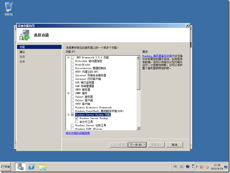Expand the SNMP services node
This screenshot has height=173, width=230.
click(68, 93)
